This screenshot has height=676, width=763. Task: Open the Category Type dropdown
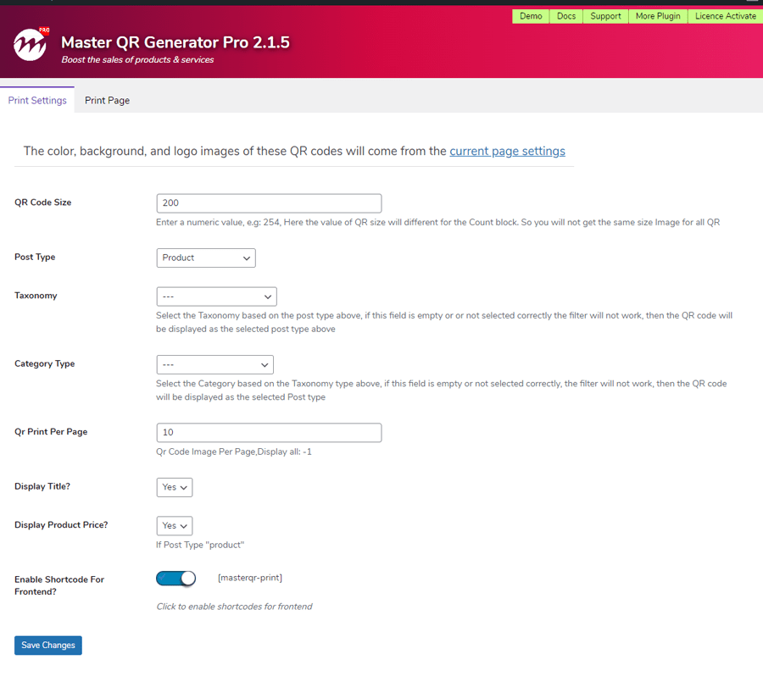214,364
